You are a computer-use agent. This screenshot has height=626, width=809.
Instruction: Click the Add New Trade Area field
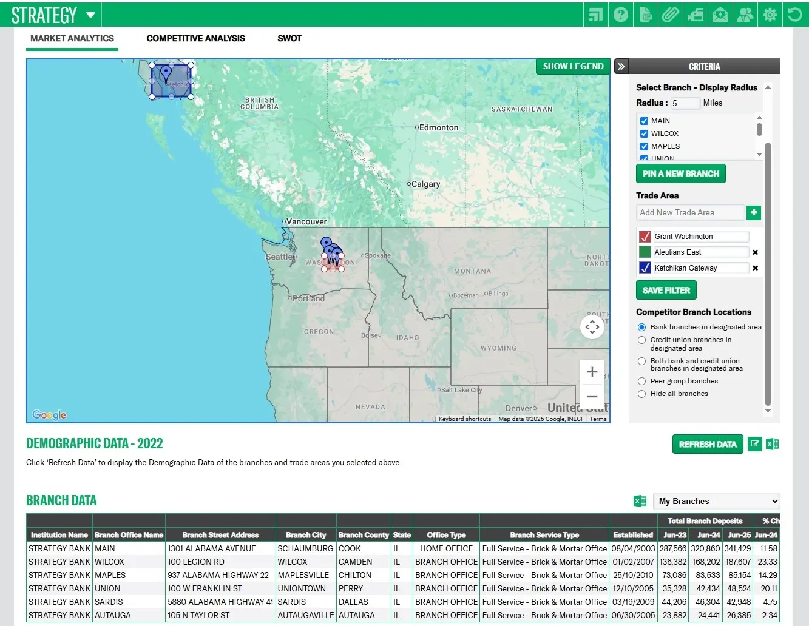click(690, 212)
